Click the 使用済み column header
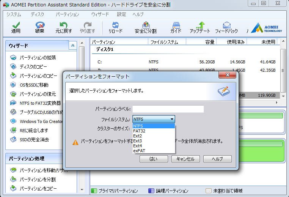This screenshot has width=289, height=197. pos(231,42)
